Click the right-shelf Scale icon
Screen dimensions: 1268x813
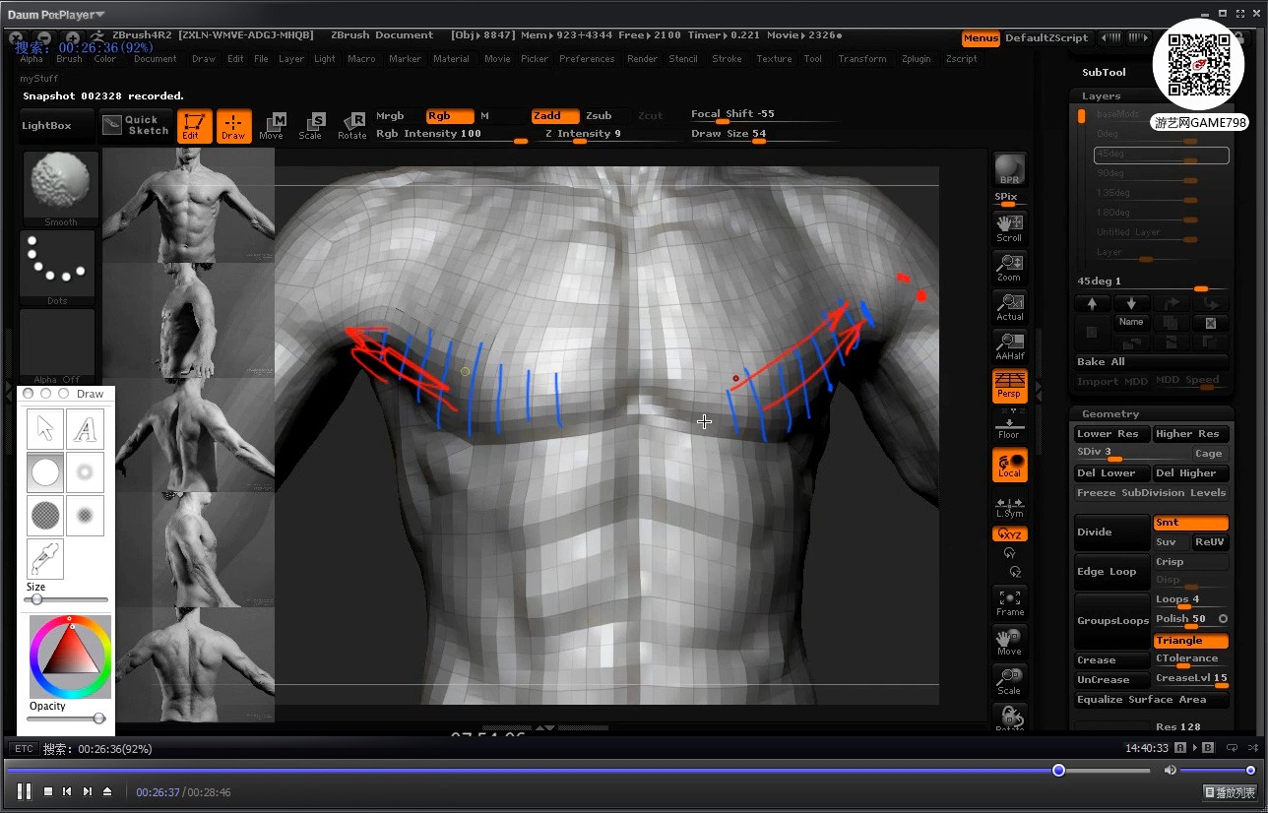coord(1009,681)
